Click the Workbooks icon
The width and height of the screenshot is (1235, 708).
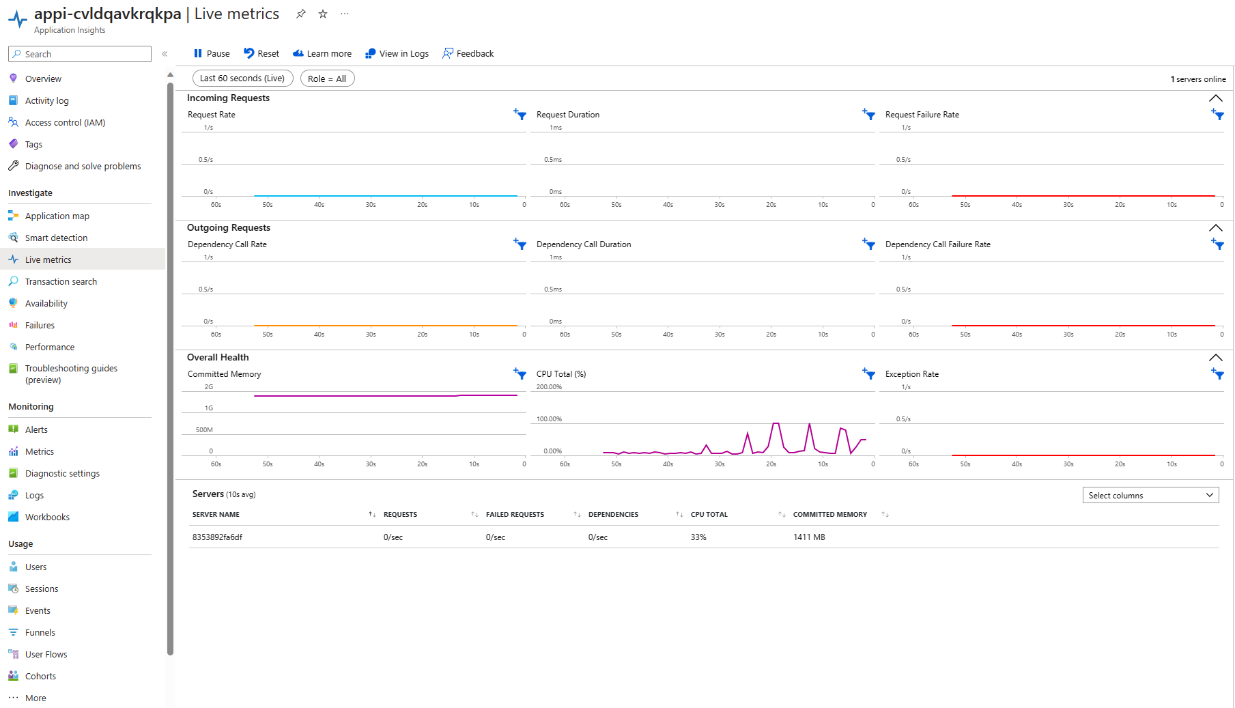[x=13, y=517]
